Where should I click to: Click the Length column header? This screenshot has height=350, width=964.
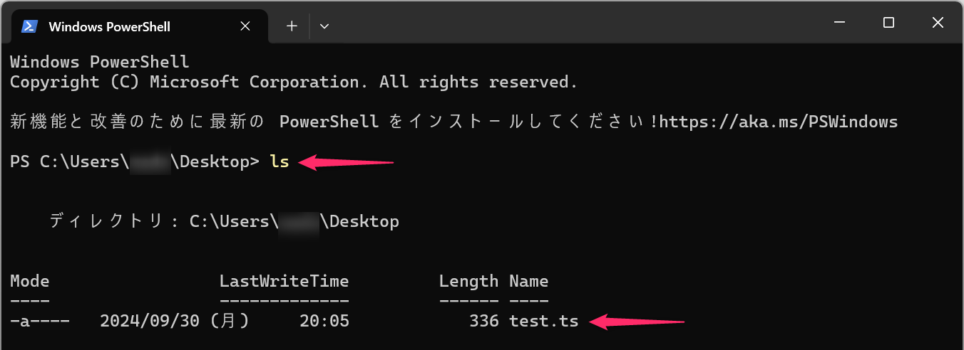[468, 281]
